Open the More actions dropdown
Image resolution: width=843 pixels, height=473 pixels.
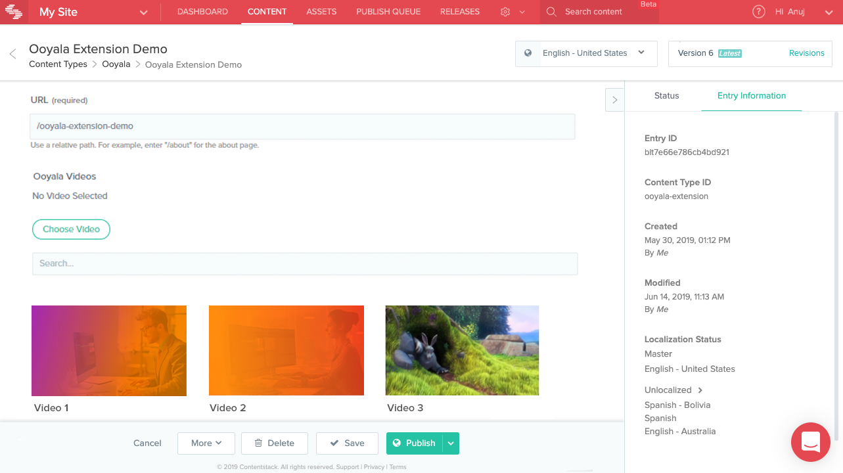pyautogui.click(x=206, y=443)
